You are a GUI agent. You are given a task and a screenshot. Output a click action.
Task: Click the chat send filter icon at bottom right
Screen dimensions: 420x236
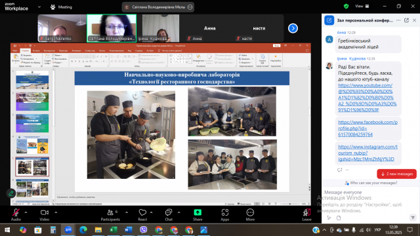pos(413,218)
